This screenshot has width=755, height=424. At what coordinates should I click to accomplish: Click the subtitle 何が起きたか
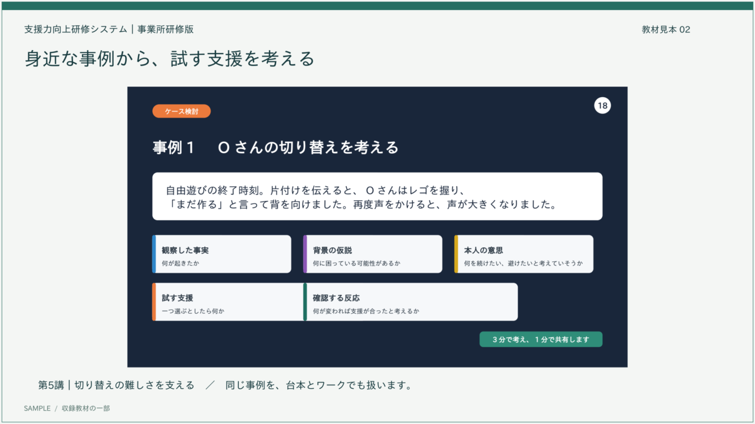tap(180, 263)
